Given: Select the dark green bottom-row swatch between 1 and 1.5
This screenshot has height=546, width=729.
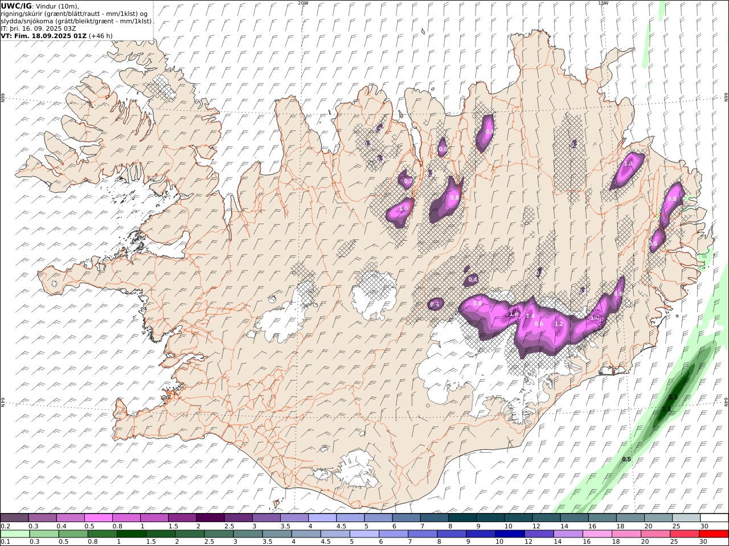Looking at the screenshot, I should coord(132,533).
